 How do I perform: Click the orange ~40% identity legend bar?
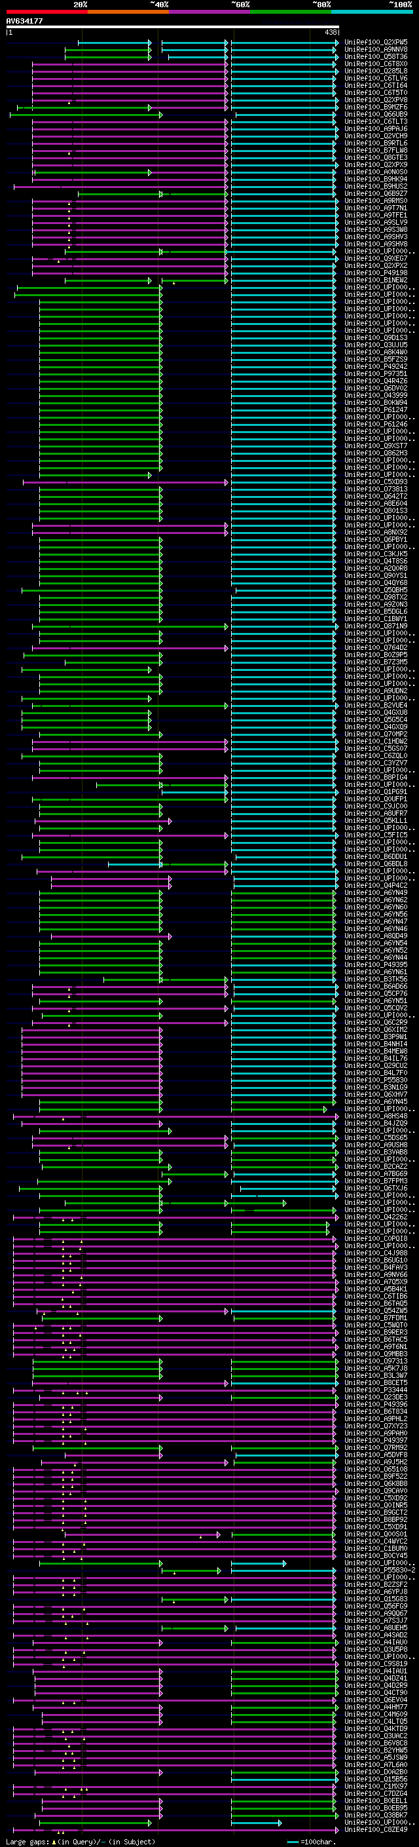128,12
